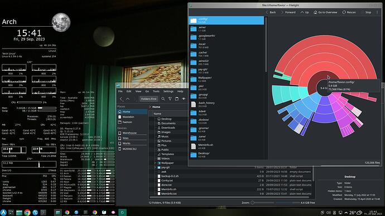The image size is (385, 216).
Task: Select the .wine32/ folder in Filelight
Action: click(226, 62)
